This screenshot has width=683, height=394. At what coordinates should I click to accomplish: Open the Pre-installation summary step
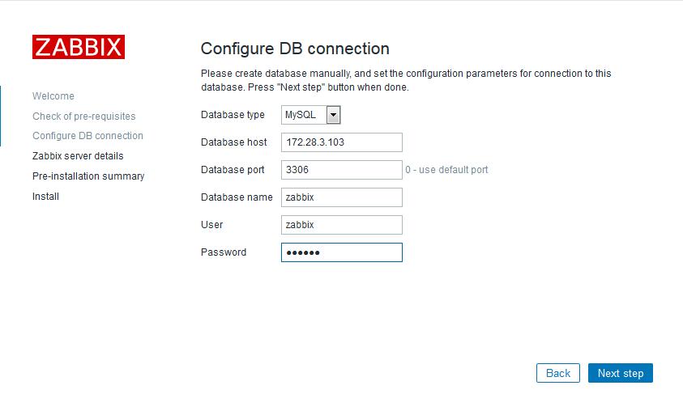pos(88,176)
